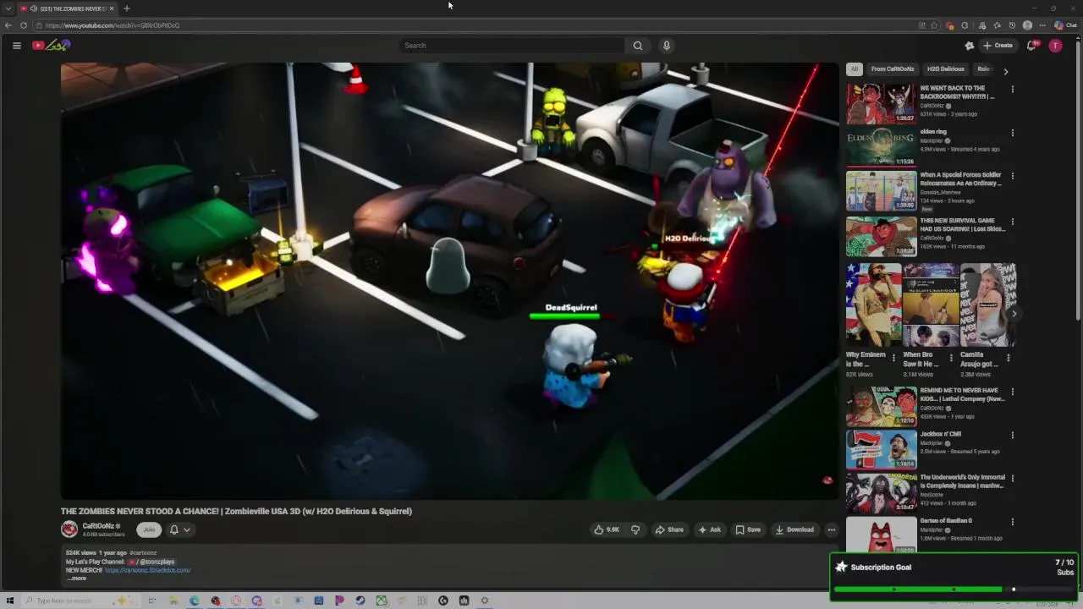Open options menu for BACKROOMS video
Screen dimensions: 1083x609
(x=1012, y=89)
